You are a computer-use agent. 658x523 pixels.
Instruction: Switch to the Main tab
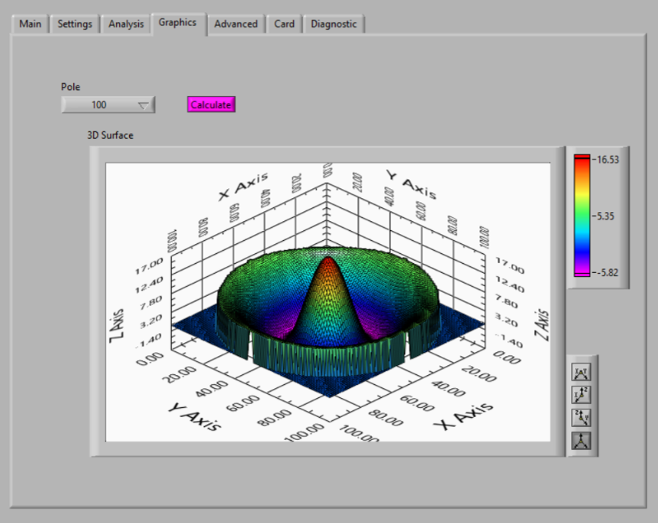[29, 24]
